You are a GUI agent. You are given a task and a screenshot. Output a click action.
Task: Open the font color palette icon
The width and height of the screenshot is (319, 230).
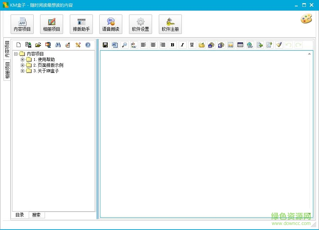[211, 45]
